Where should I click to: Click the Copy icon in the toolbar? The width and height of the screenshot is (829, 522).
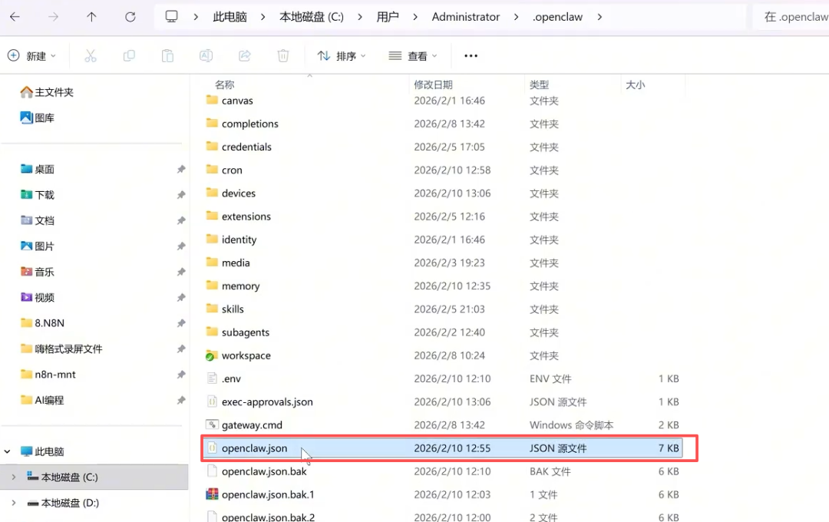click(x=129, y=55)
